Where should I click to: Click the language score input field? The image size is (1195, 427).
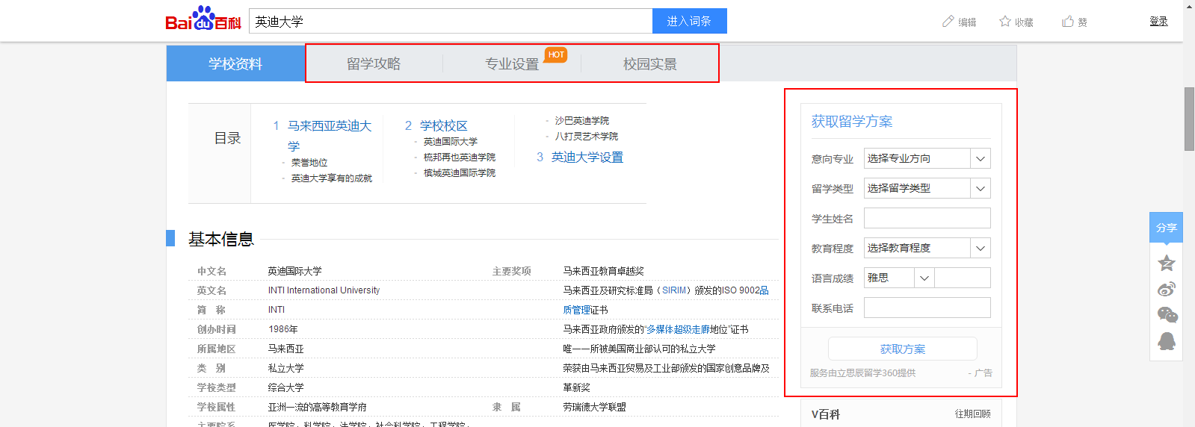[963, 278]
